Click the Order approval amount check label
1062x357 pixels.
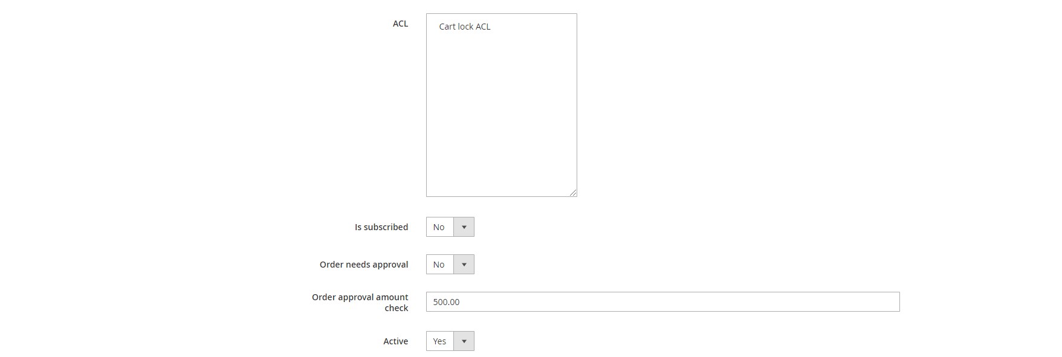(x=360, y=303)
